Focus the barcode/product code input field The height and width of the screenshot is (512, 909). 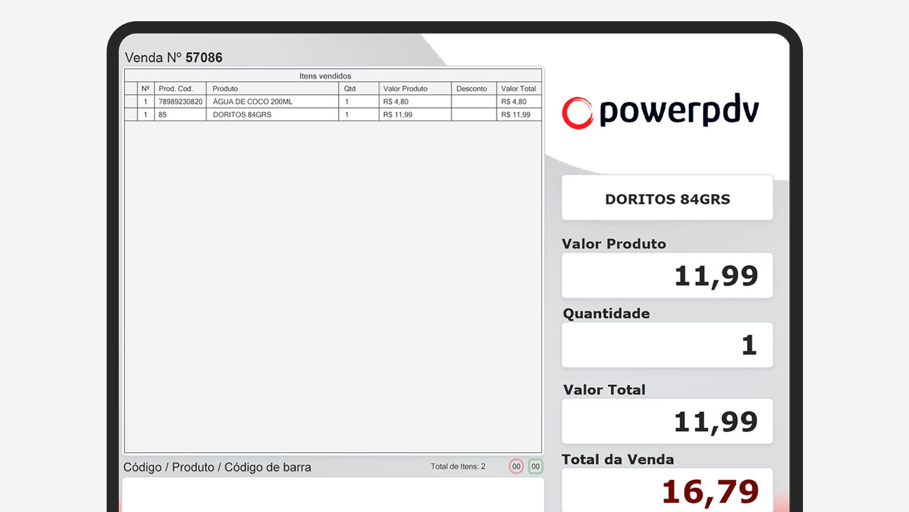pos(333,494)
